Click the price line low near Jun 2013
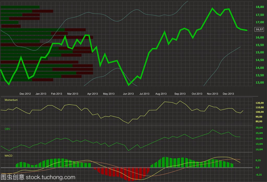The image size is (267, 182). pos(129,85)
